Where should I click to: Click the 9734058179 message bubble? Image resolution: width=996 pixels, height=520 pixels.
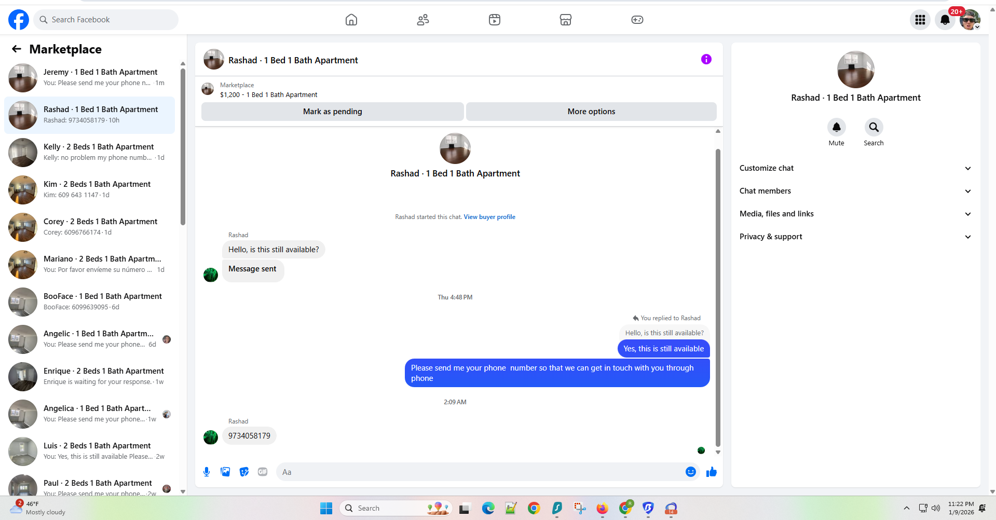pos(249,436)
